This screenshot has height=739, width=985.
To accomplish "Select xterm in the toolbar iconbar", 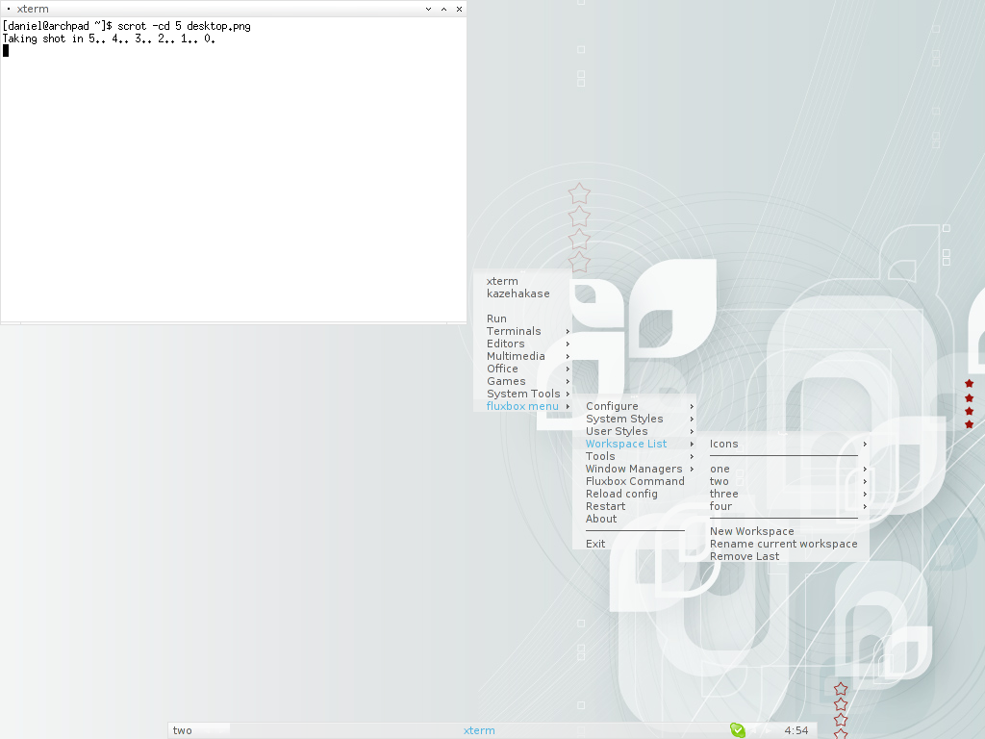I will coord(479,730).
